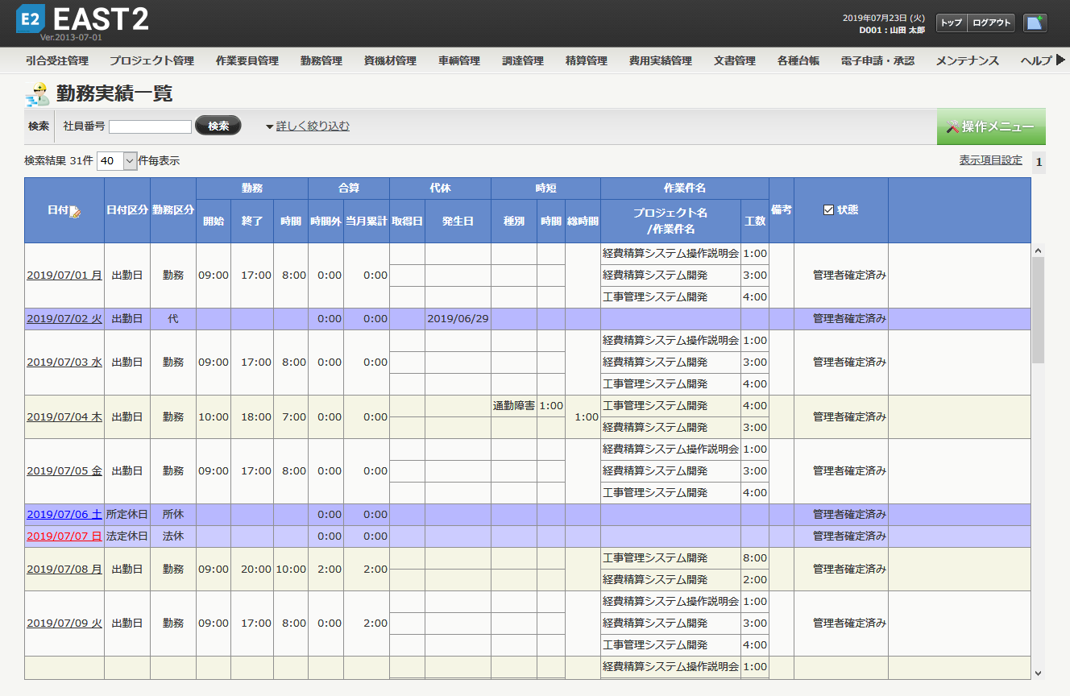Click the new document icon in header
The width and height of the screenshot is (1070, 696).
[1035, 23]
